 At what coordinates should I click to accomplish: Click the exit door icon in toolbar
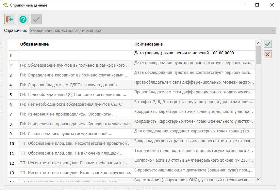10,20
